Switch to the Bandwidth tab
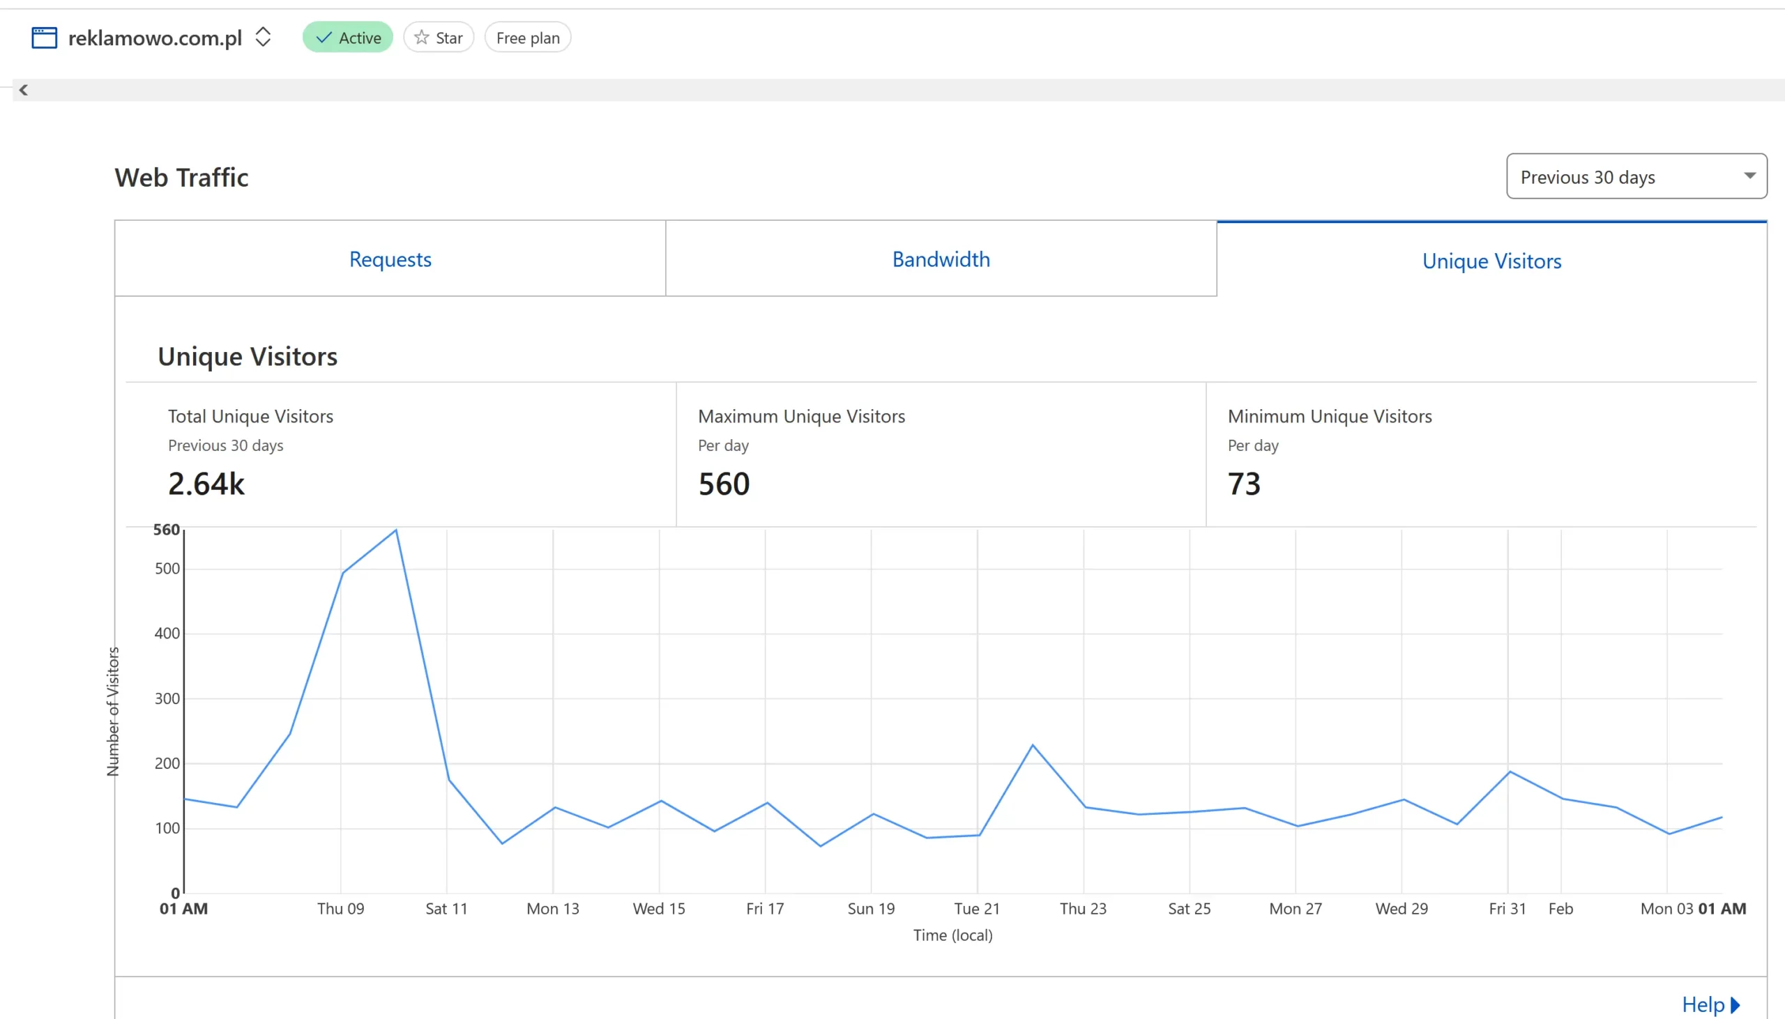The image size is (1785, 1019). pos(940,259)
